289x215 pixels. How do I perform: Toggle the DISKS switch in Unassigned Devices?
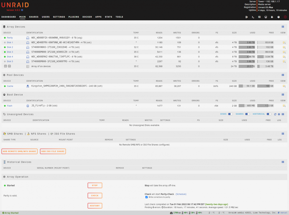point(230,114)
